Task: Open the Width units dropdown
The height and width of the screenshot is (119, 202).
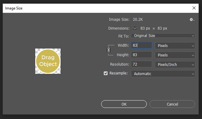Action: click(175, 45)
